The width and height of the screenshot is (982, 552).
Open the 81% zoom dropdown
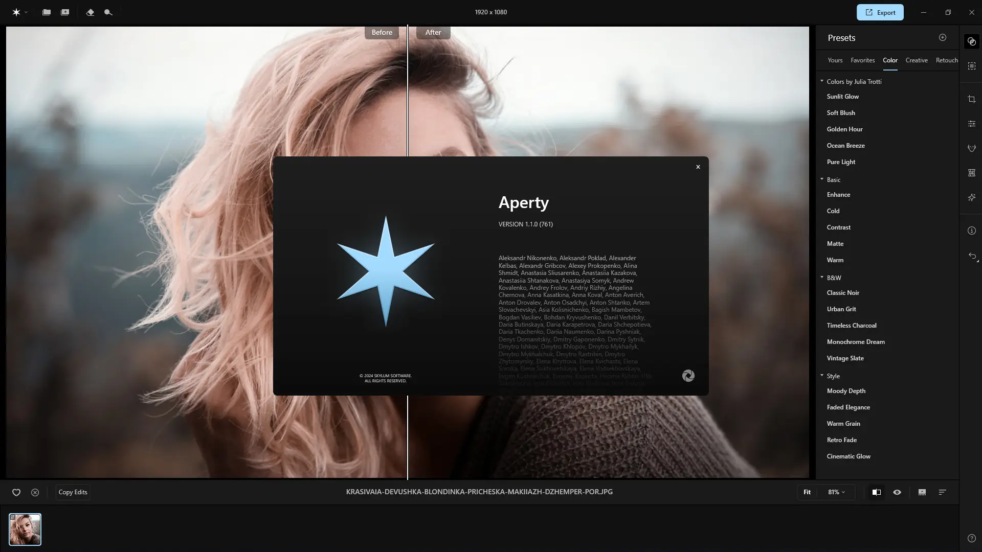(x=836, y=492)
